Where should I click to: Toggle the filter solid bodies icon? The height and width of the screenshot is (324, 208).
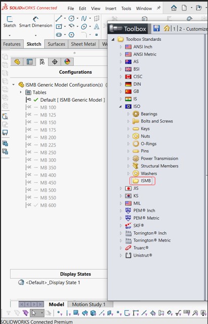[x=93, y=313]
